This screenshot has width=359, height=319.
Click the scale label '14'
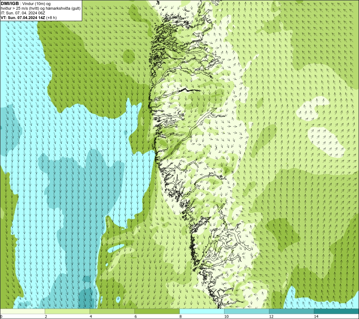point(316,317)
